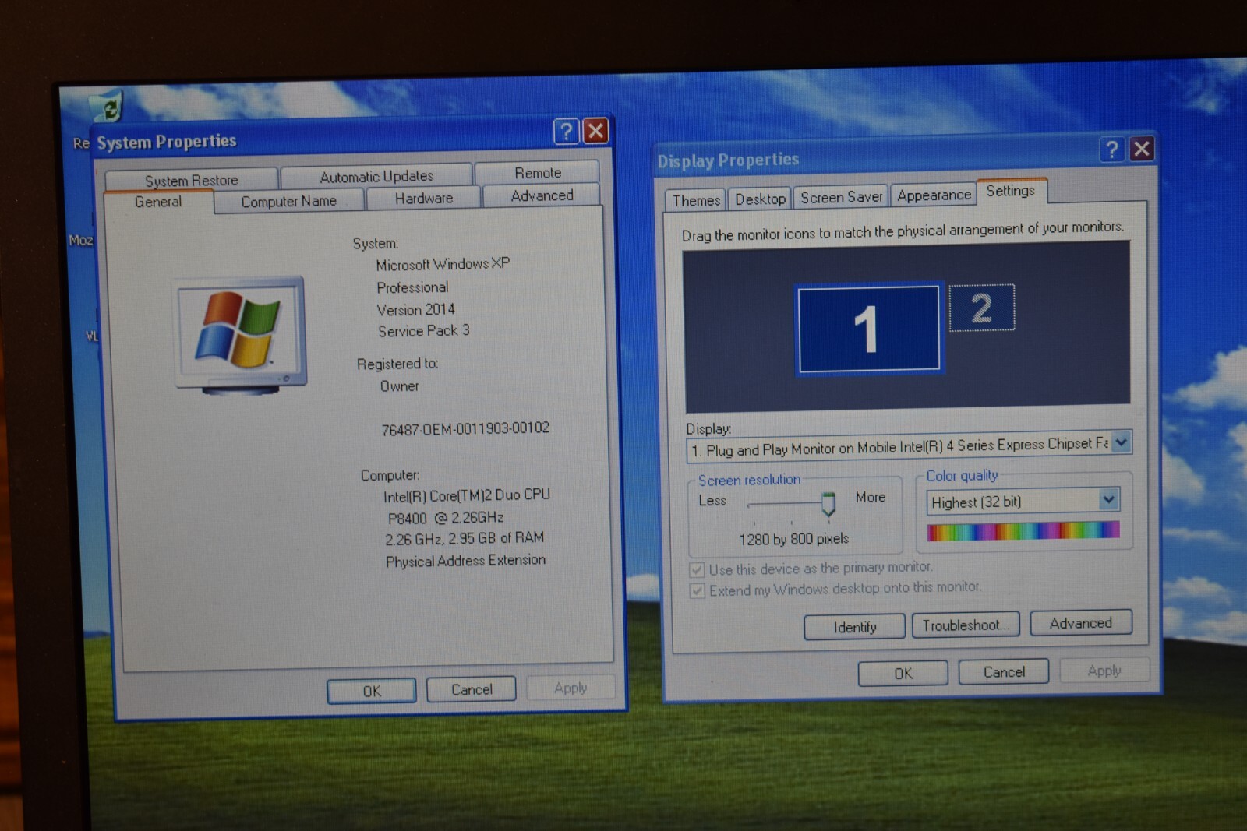Click Cancel in Display Properties
Screen dimensions: 1247x831
coord(1004,671)
